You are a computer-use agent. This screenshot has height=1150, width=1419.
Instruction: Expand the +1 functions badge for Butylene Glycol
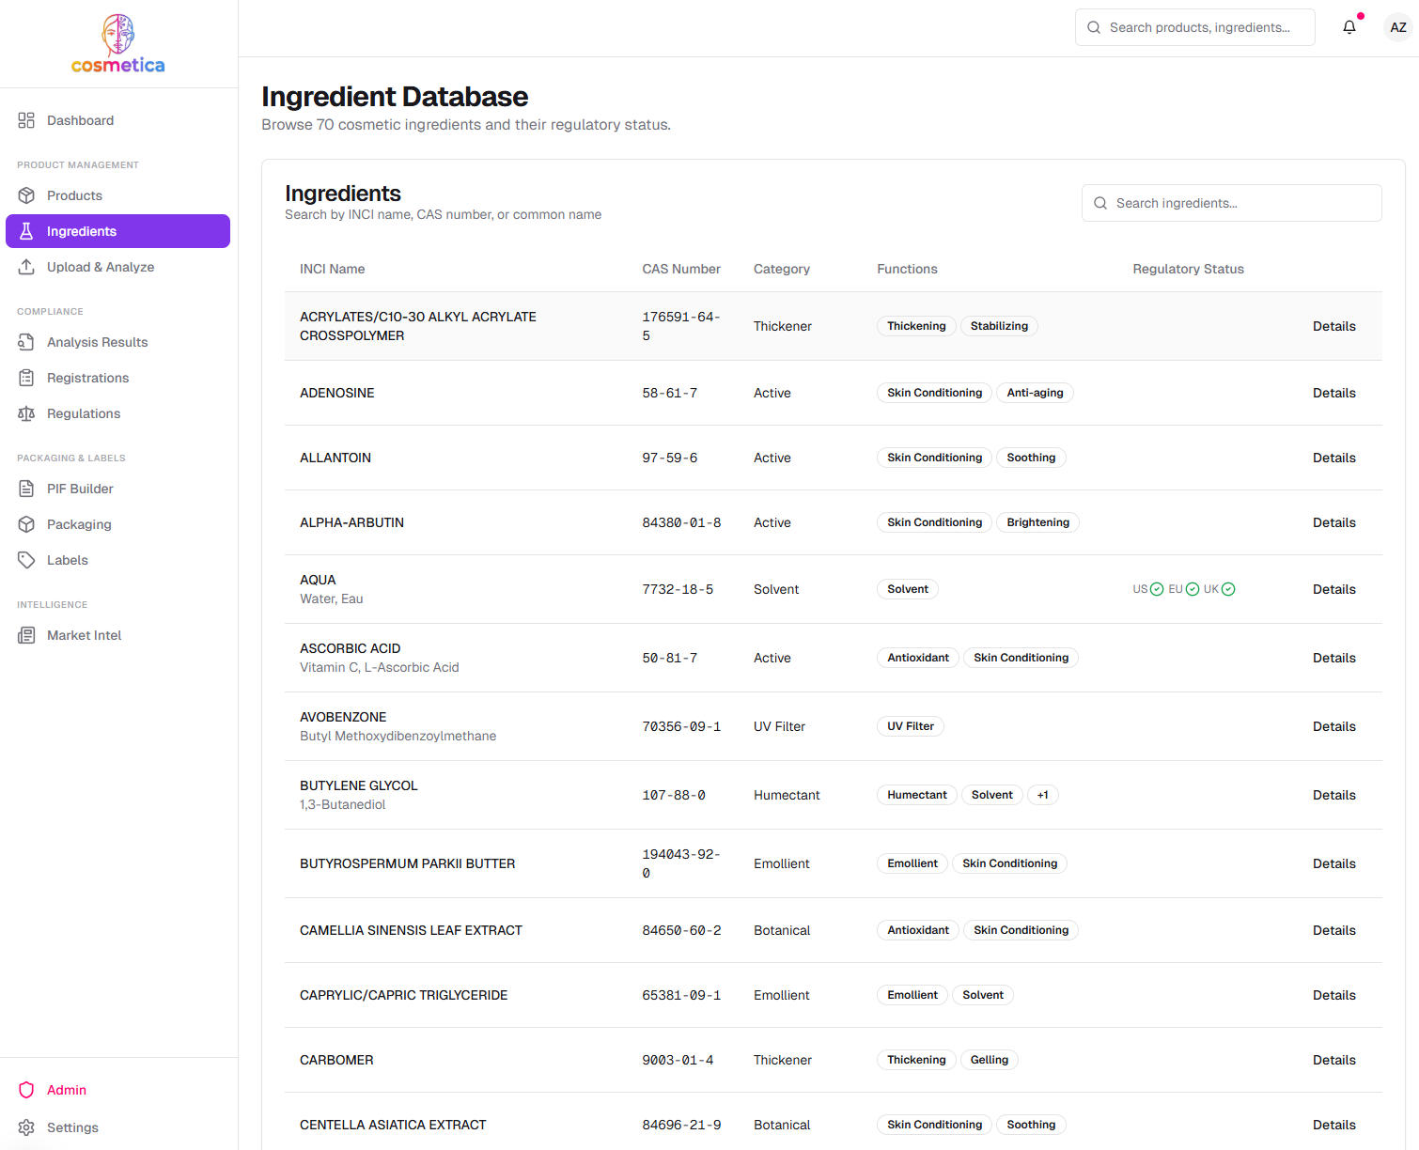point(1042,795)
